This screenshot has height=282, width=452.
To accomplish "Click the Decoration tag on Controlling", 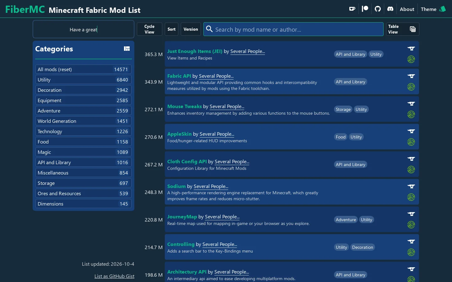I will pos(363,247).
